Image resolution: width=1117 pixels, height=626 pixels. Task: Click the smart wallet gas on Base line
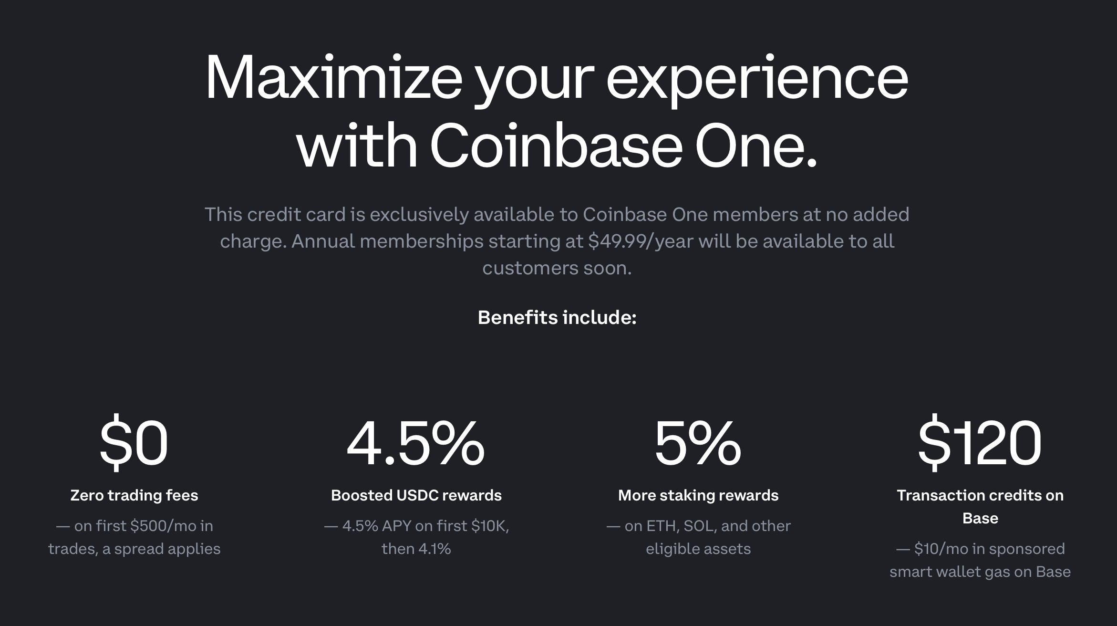tap(980, 572)
